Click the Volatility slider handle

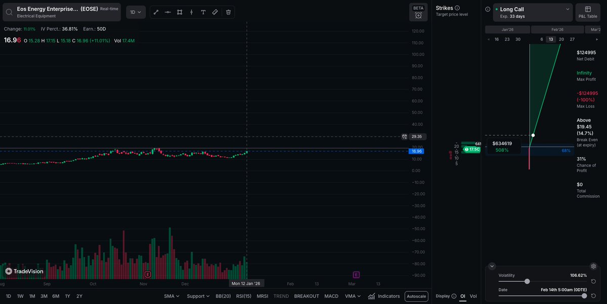coord(527,281)
